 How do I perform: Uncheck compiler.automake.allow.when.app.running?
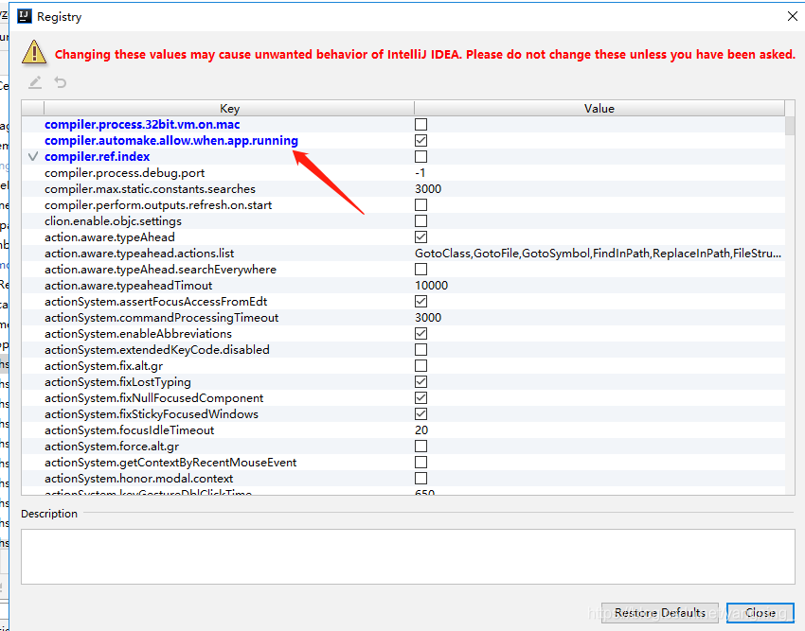[421, 141]
